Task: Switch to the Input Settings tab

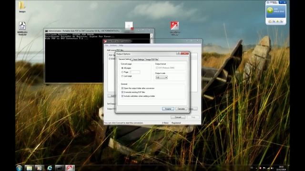Action: 139,59
